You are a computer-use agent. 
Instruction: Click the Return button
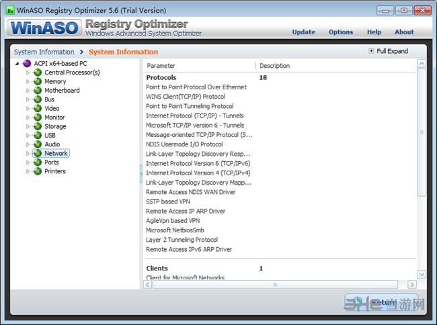click(381, 302)
